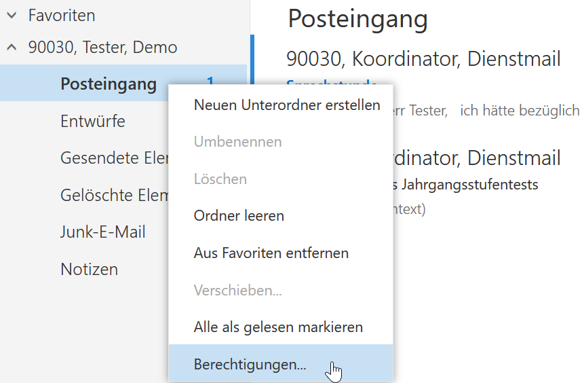584x383 pixels.
Task: Open the Gesendete Elemente folder
Action: 115,158
